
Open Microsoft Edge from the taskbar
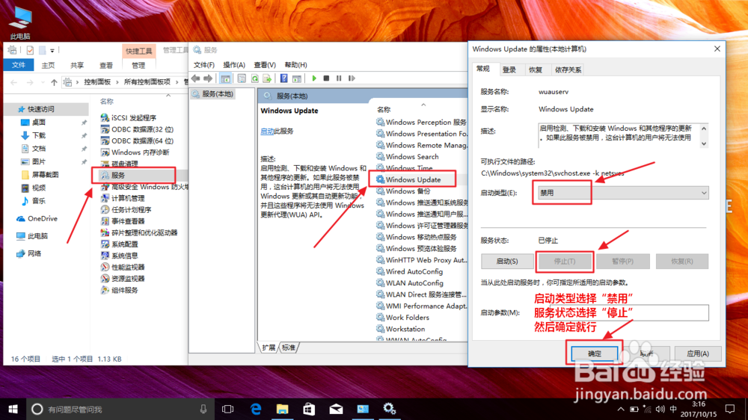tap(256, 409)
